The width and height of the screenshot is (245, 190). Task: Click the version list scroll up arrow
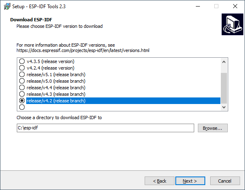pos(224,62)
